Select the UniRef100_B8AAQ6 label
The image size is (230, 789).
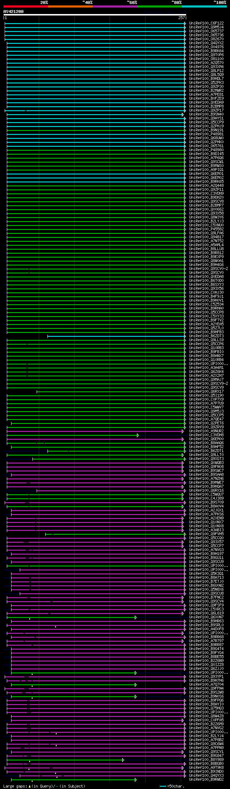(x=206, y=443)
